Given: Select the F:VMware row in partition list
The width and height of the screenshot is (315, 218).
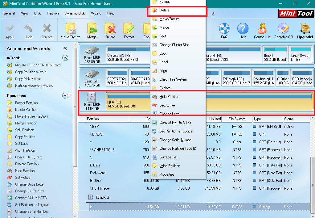Looking at the screenshot, I should [x=194, y=173].
